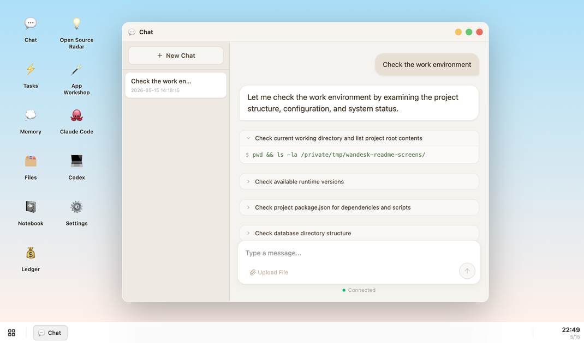584x343 pixels.
Task: Open the Files desktop icon
Action: point(31,161)
